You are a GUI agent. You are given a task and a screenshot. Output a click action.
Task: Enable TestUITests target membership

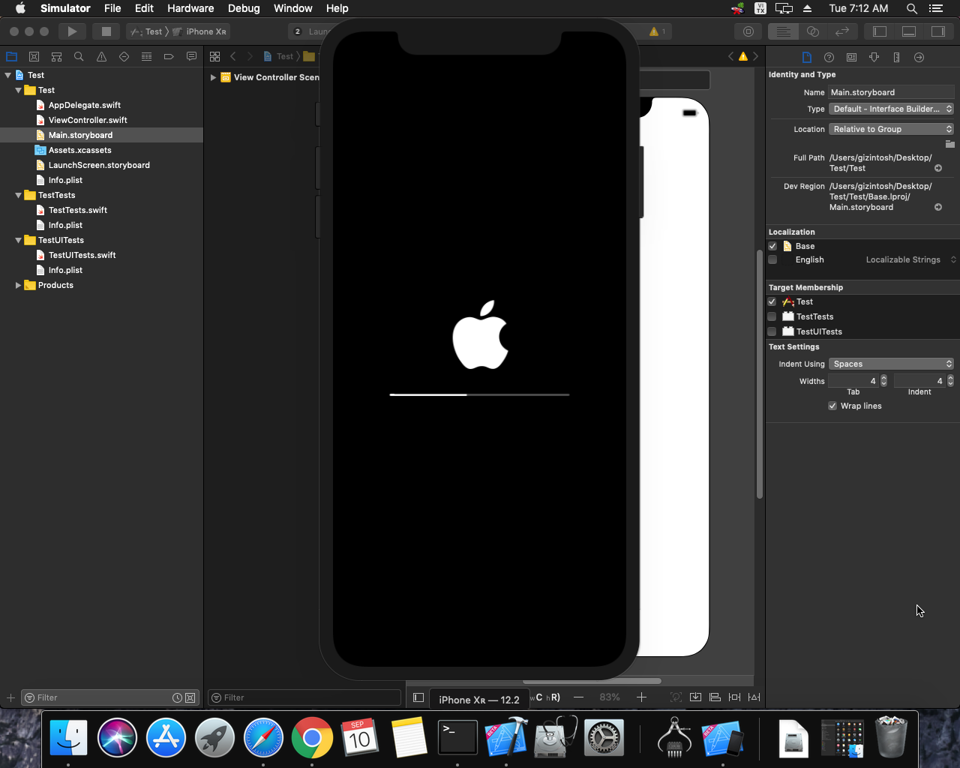tap(772, 331)
